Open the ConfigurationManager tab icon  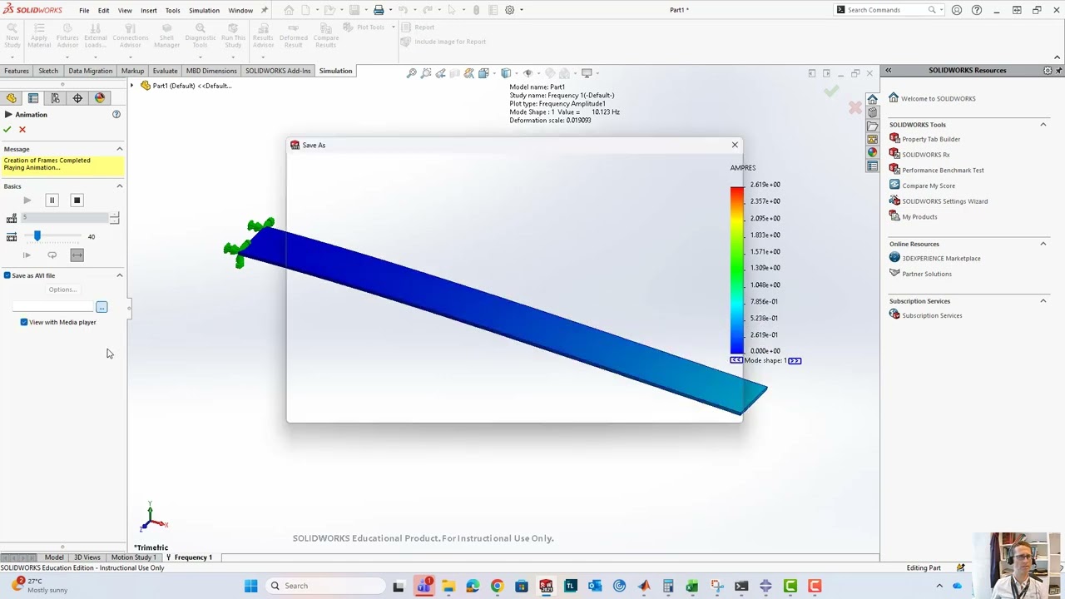[x=56, y=98]
